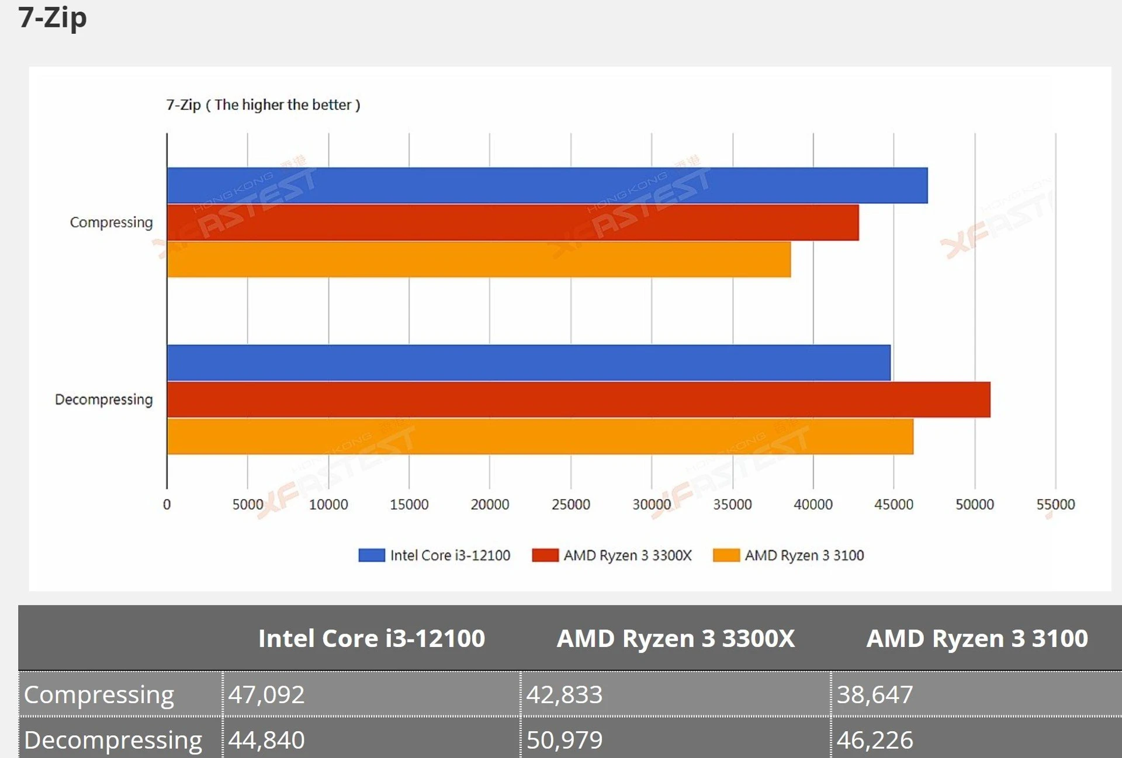Click the x-axis tick label 10000

coord(328,505)
